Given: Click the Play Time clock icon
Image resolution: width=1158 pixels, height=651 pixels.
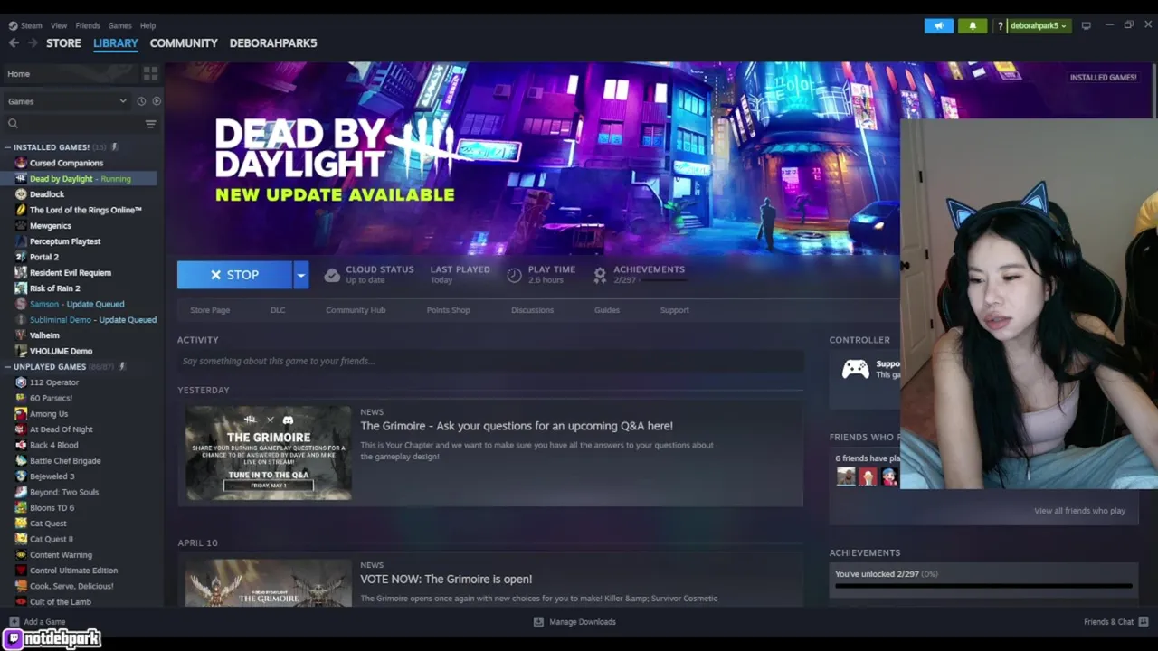Looking at the screenshot, I should coord(514,275).
